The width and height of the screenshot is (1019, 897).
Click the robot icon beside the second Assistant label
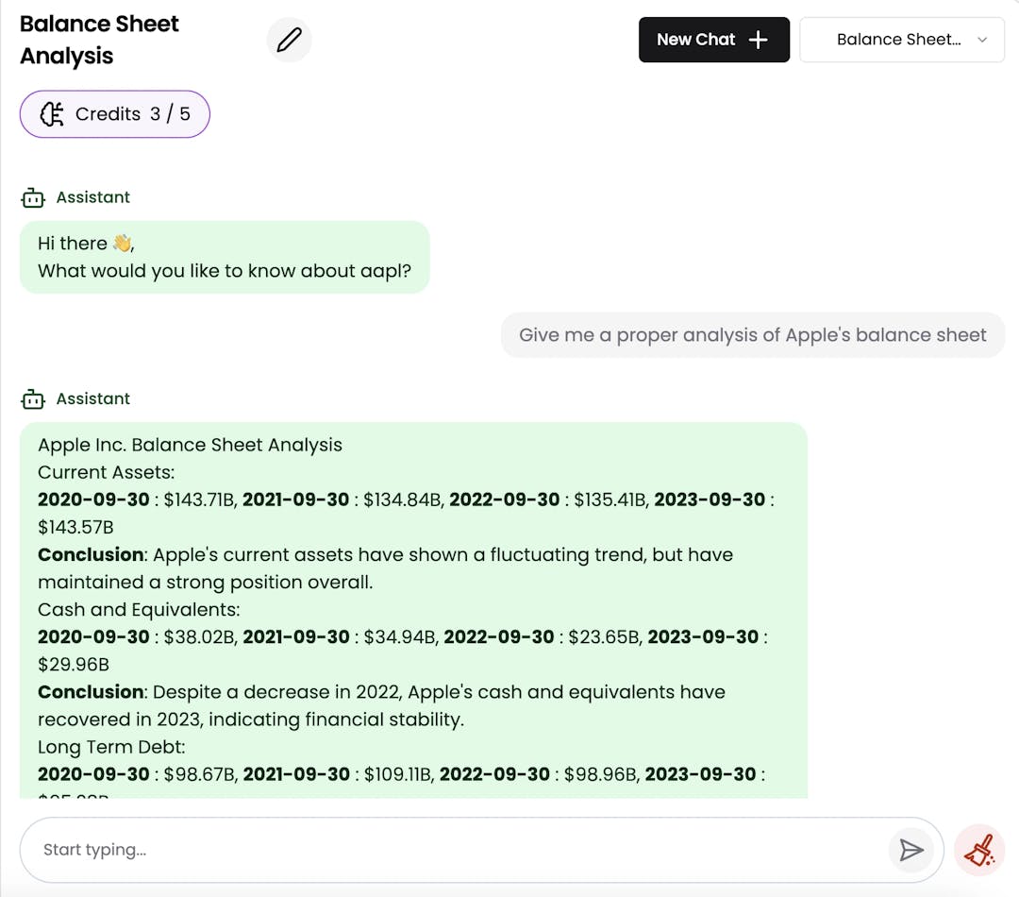33,398
